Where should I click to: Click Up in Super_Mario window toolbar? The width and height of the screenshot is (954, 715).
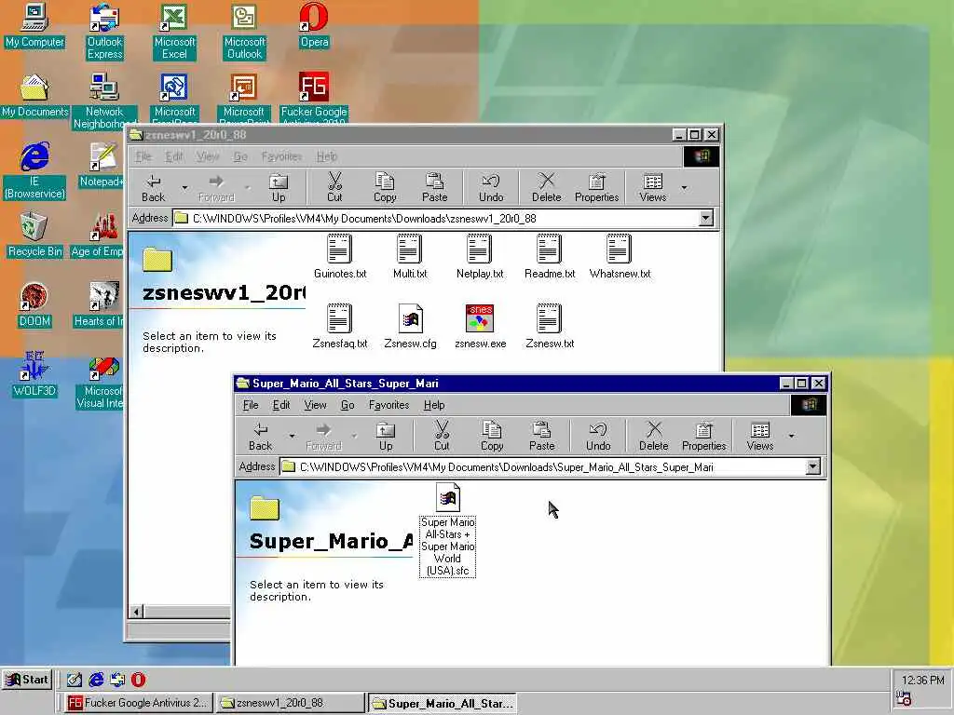pyautogui.click(x=386, y=437)
